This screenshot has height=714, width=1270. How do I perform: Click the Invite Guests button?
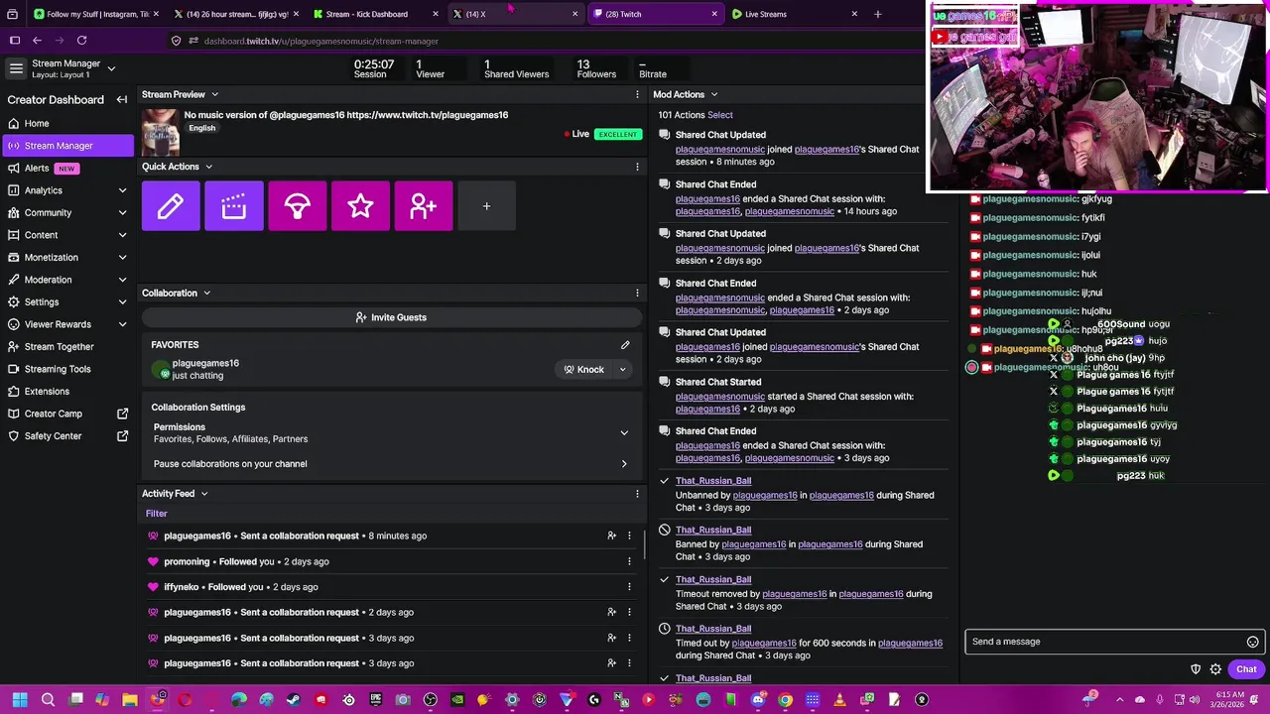391,317
